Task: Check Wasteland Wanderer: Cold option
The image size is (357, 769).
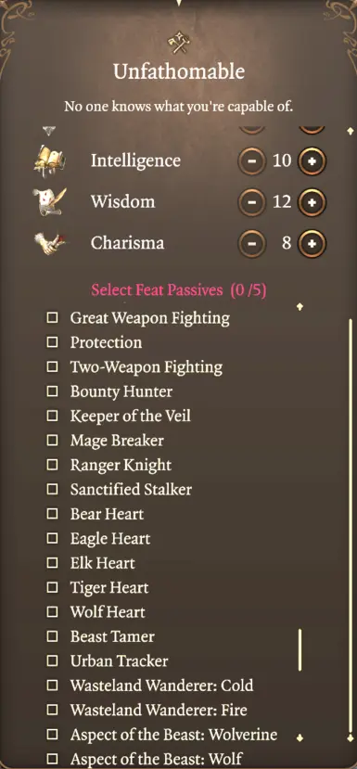Action: pyautogui.click(x=52, y=686)
